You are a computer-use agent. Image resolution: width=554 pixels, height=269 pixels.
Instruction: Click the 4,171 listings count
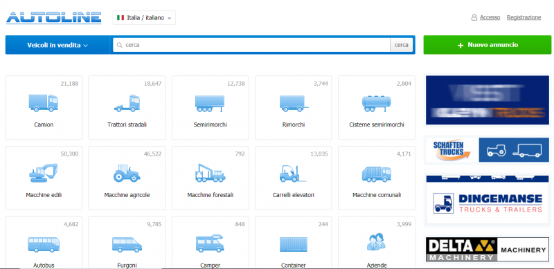pyautogui.click(x=404, y=154)
